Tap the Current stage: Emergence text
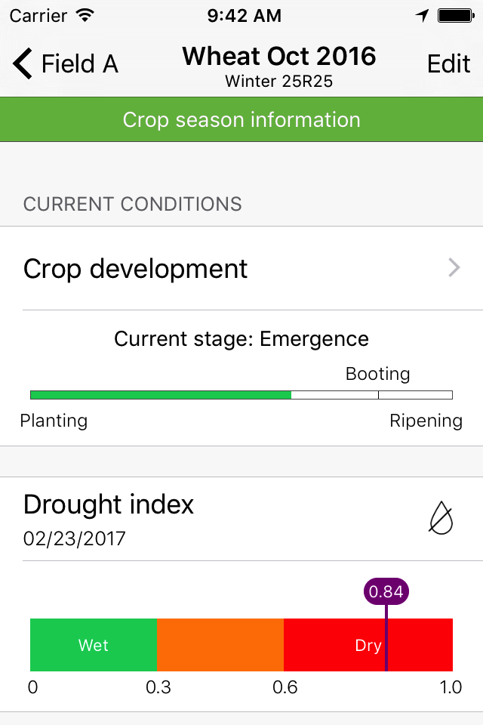 [241, 339]
